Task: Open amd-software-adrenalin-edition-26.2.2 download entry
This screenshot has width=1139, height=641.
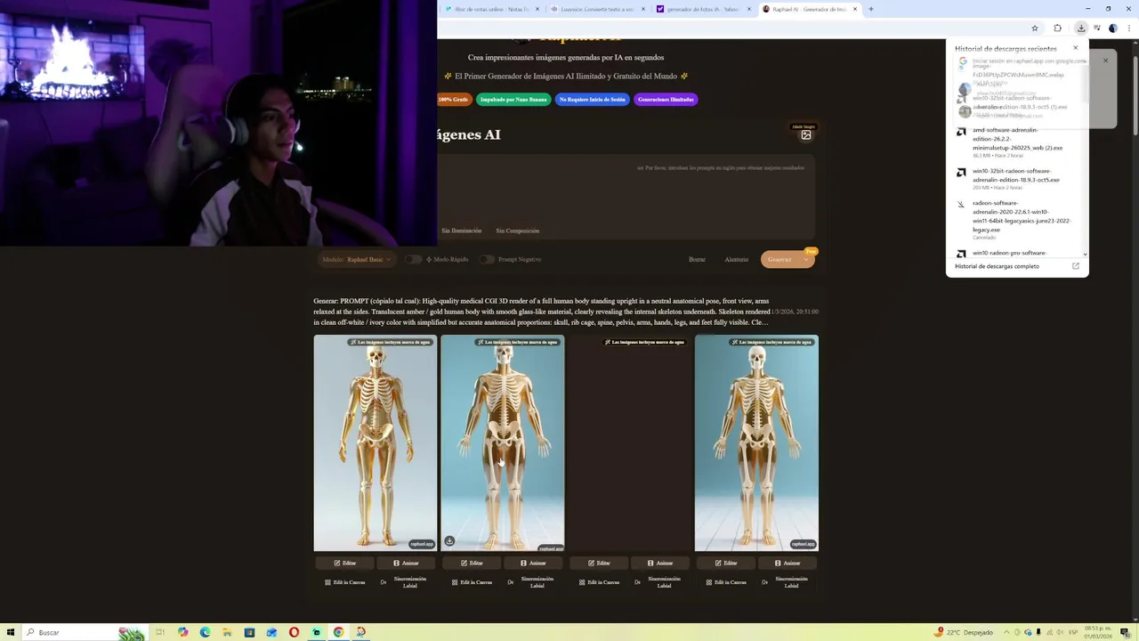Action: [x=1017, y=142]
